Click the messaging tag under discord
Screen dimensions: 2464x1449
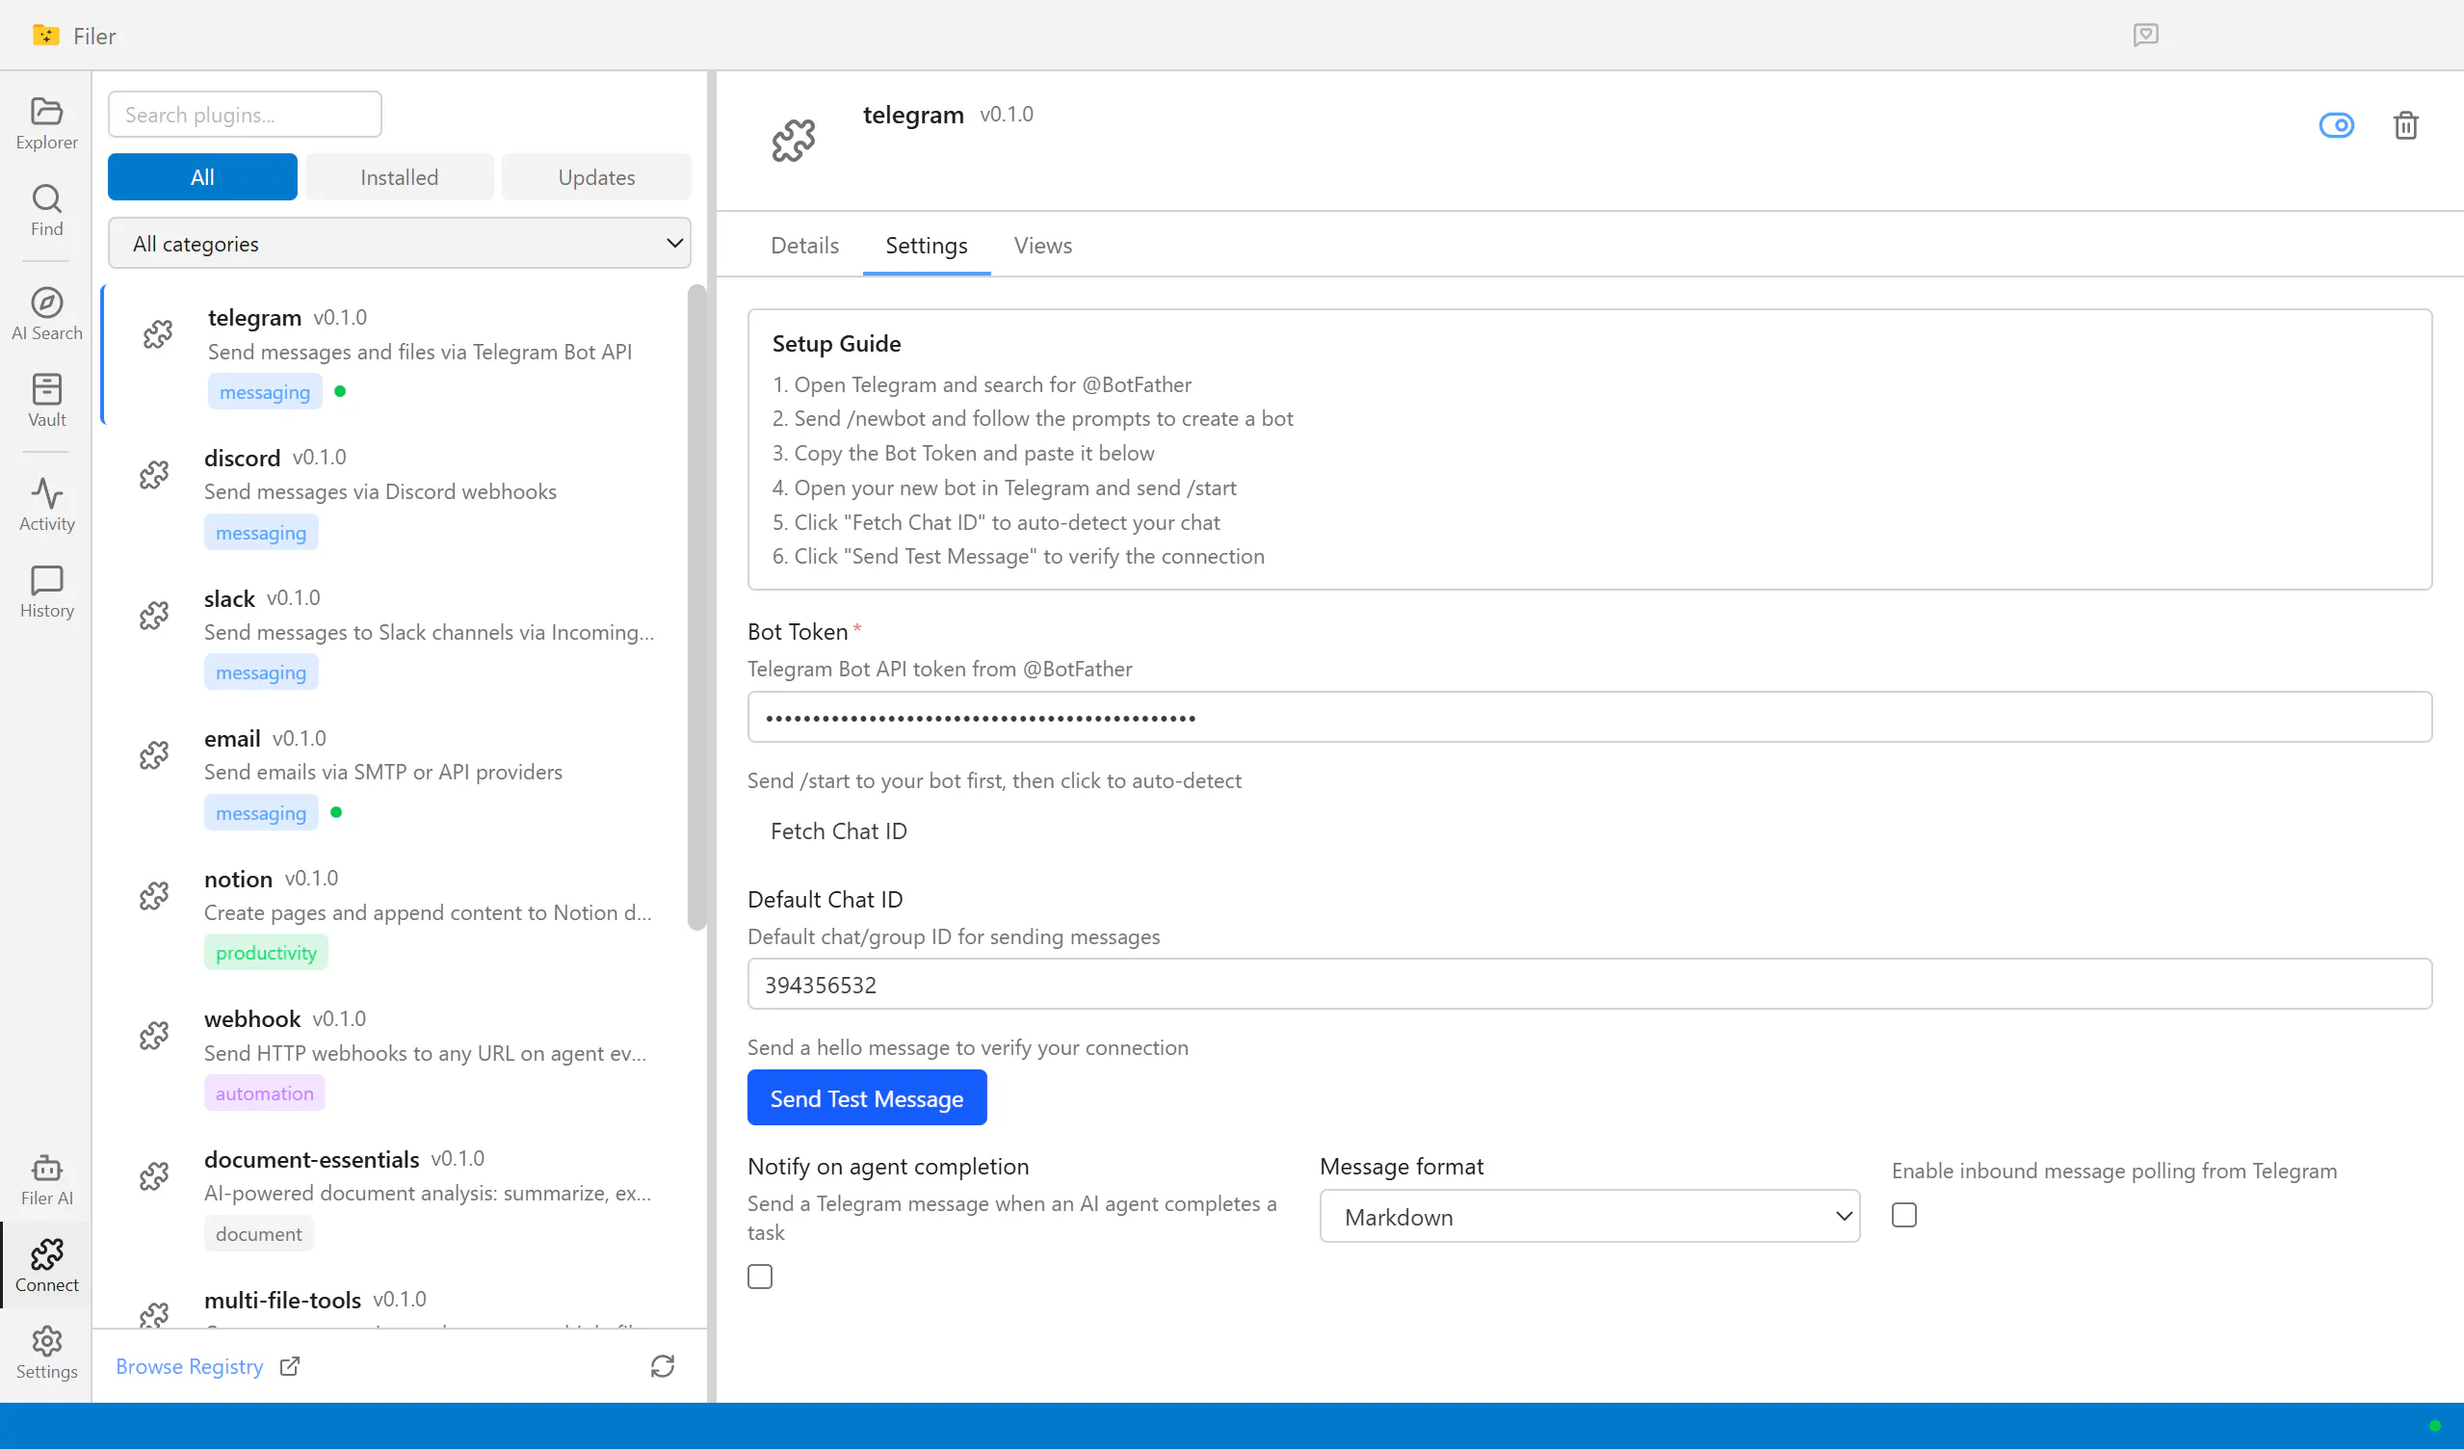click(261, 533)
